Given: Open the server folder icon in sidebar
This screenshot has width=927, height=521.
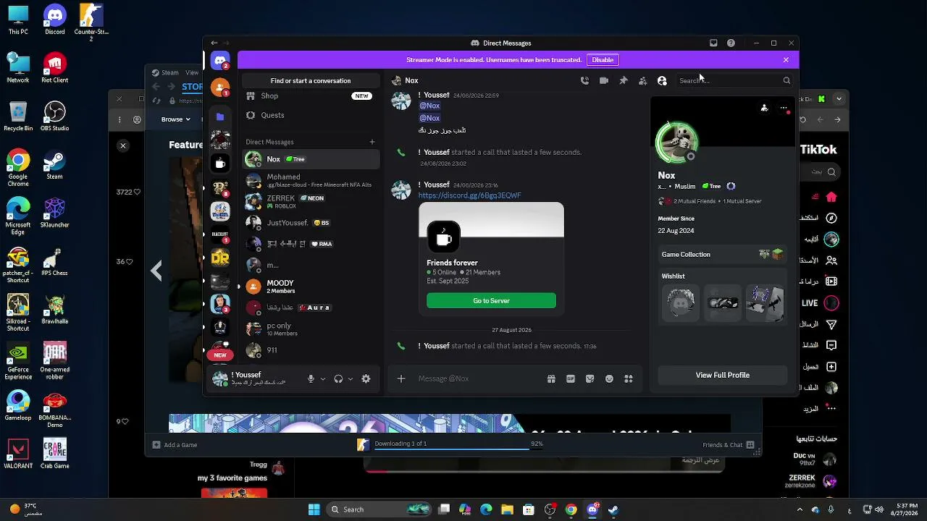Looking at the screenshot, I should point(220,116).
